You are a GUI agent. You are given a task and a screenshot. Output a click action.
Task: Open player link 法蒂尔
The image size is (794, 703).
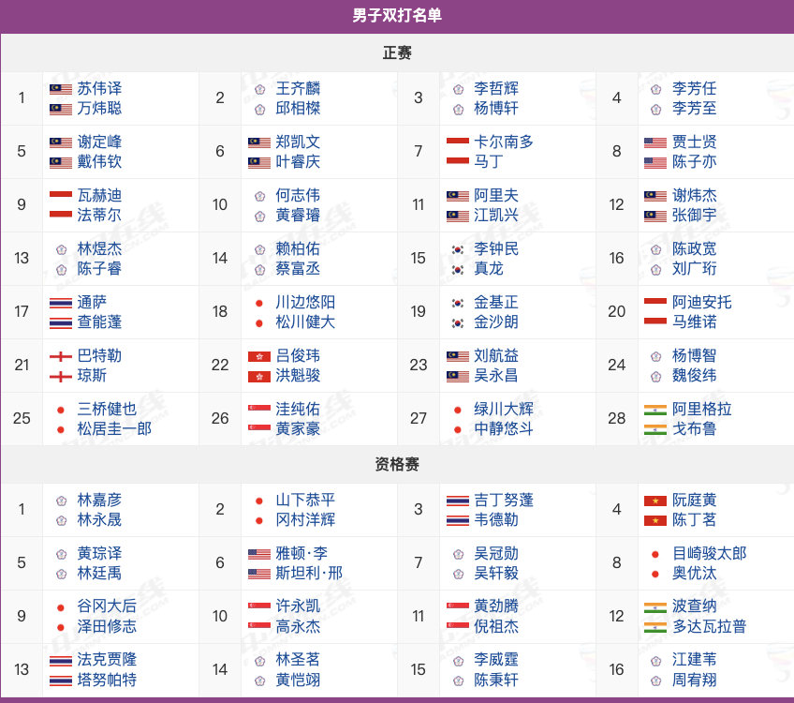pos(99,216)
